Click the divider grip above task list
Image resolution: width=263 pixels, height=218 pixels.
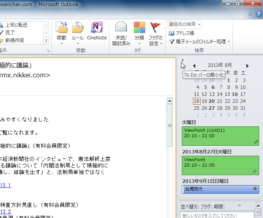(x=220, y=200)
